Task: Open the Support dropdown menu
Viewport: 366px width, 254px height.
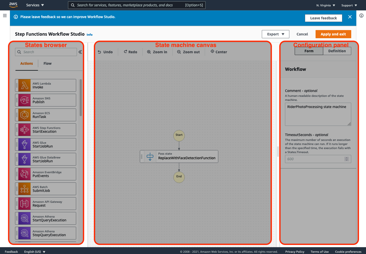Action: pyautogui.click(x=349, y=5)
